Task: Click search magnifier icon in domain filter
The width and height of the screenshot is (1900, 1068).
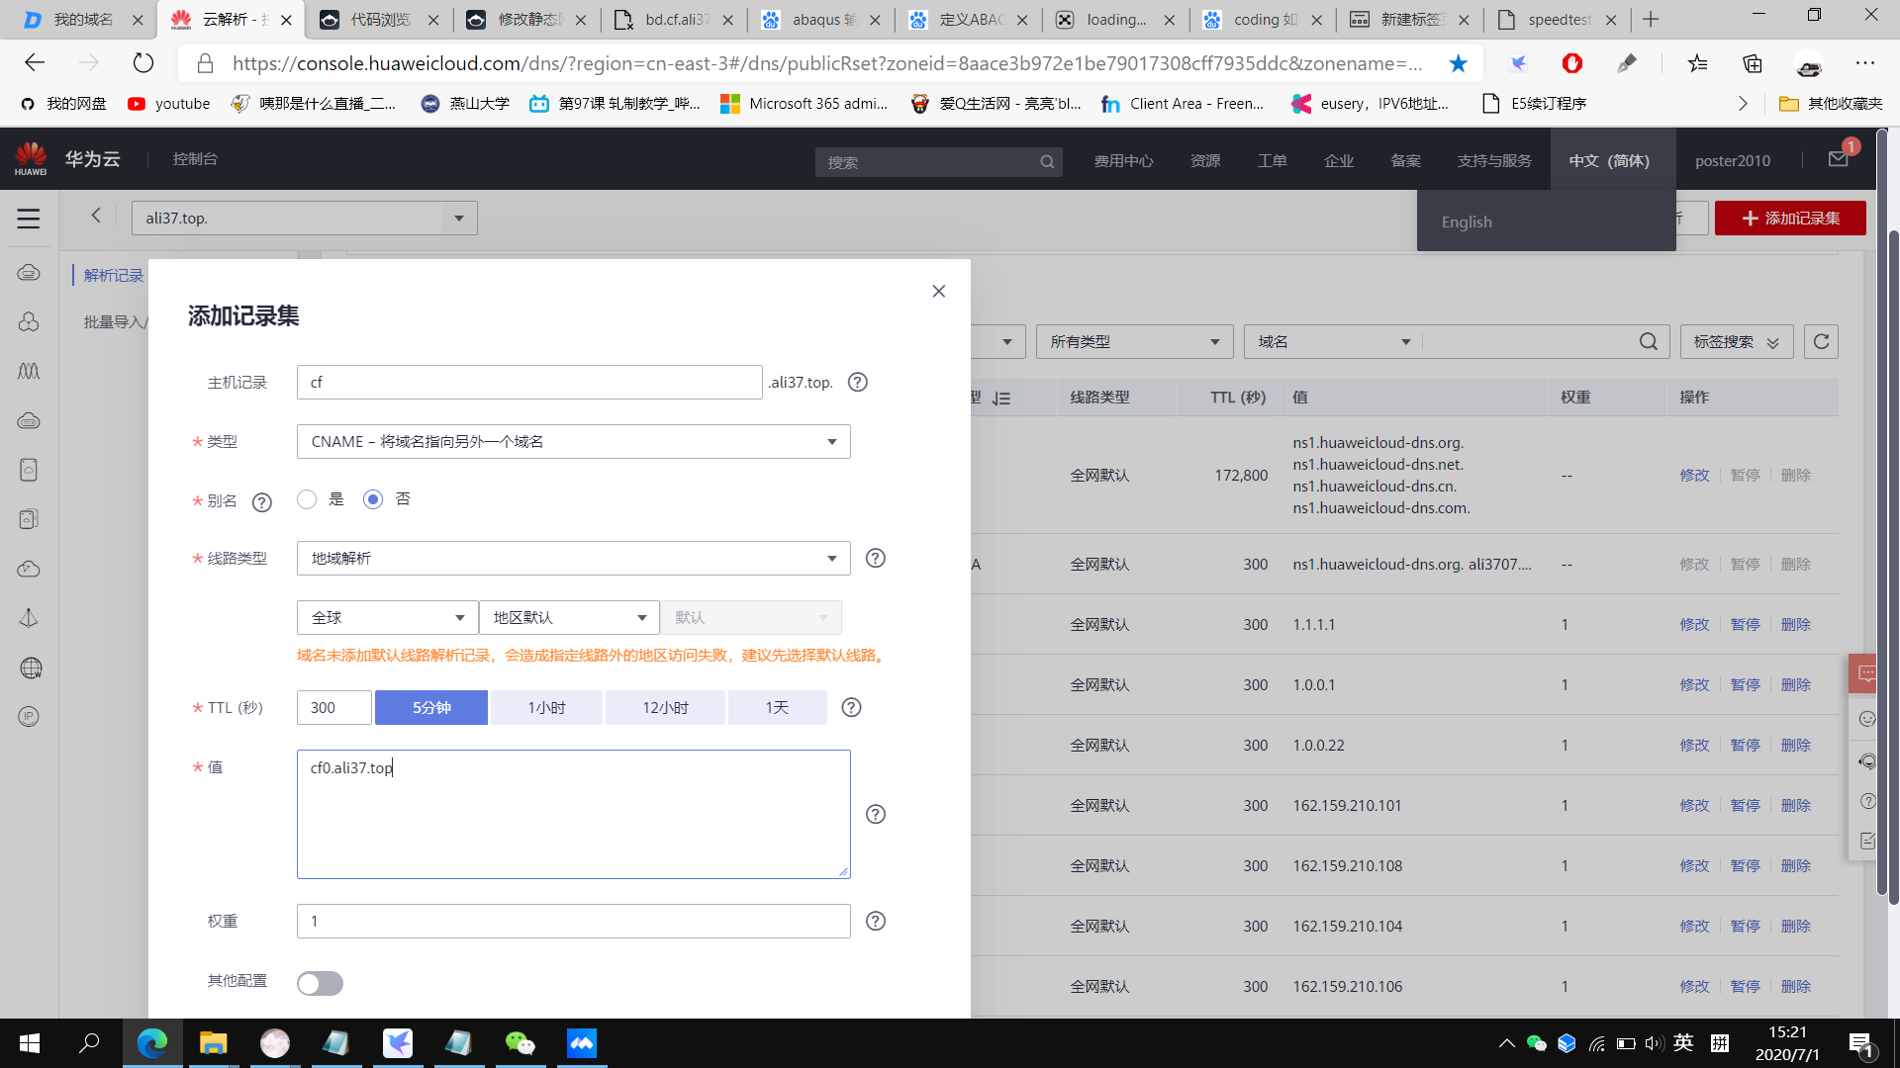Action: (1648, 342)
